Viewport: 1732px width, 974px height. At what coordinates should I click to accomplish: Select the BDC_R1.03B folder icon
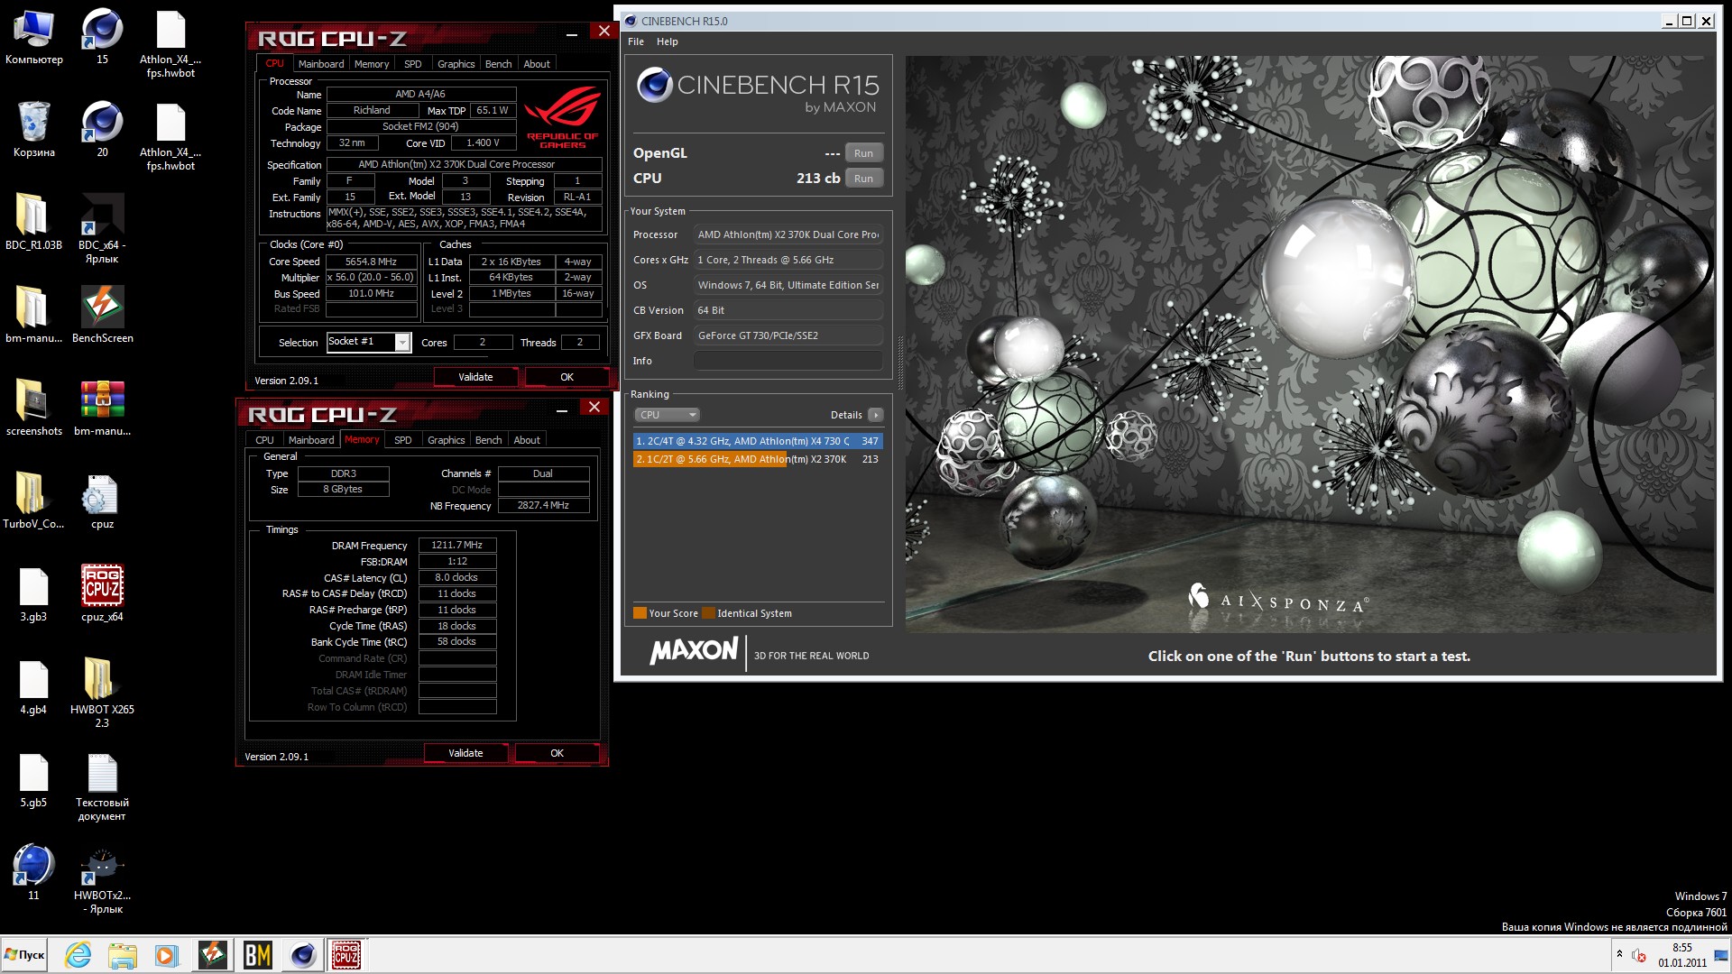[x=34, y=222]
